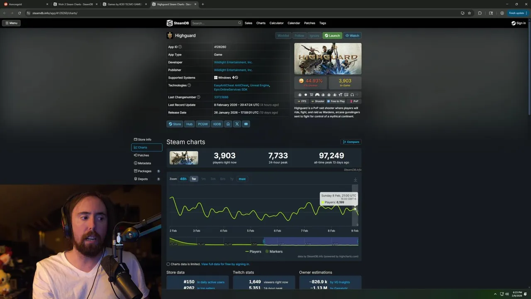Click the right navigator range handle
This screenshot has width=531, height=299.
(358, 241)
